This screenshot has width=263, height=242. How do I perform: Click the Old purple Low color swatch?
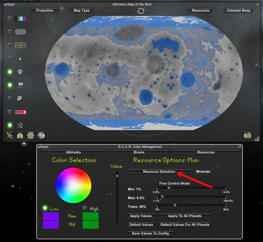coord(51,225)
